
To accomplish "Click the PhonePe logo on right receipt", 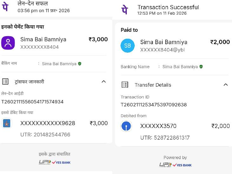I will tap(125, 10).
